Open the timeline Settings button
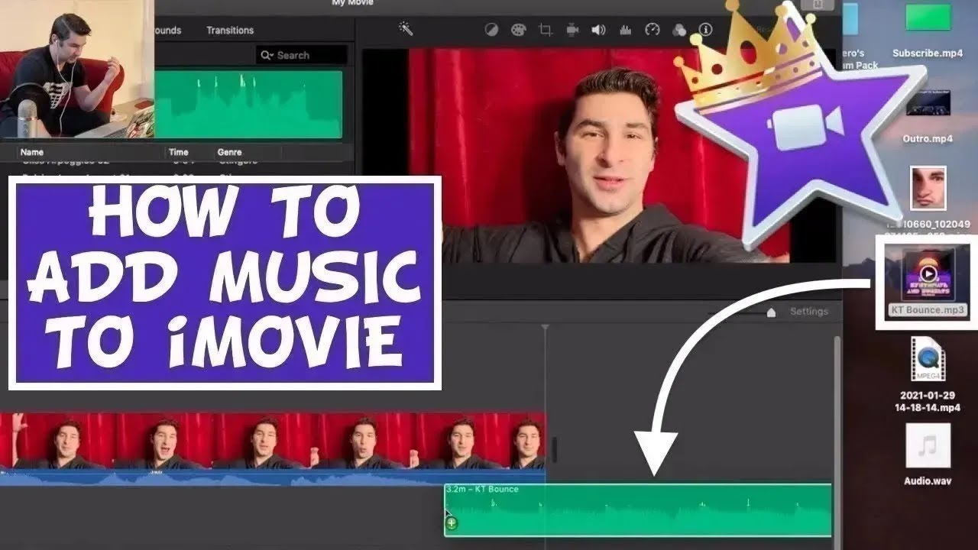 pyautogui.click(x=808, y=311)
